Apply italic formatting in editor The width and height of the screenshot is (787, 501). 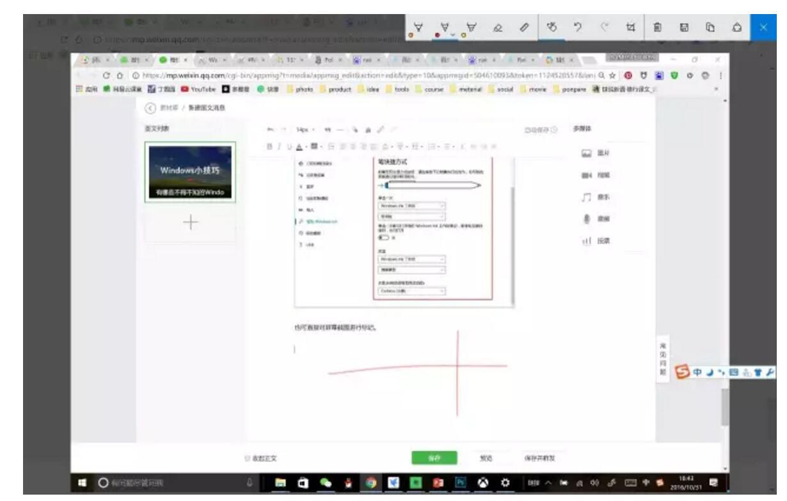pos(280,146)
